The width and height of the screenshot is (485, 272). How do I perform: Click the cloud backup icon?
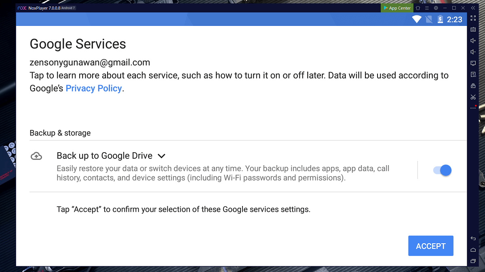36,156
